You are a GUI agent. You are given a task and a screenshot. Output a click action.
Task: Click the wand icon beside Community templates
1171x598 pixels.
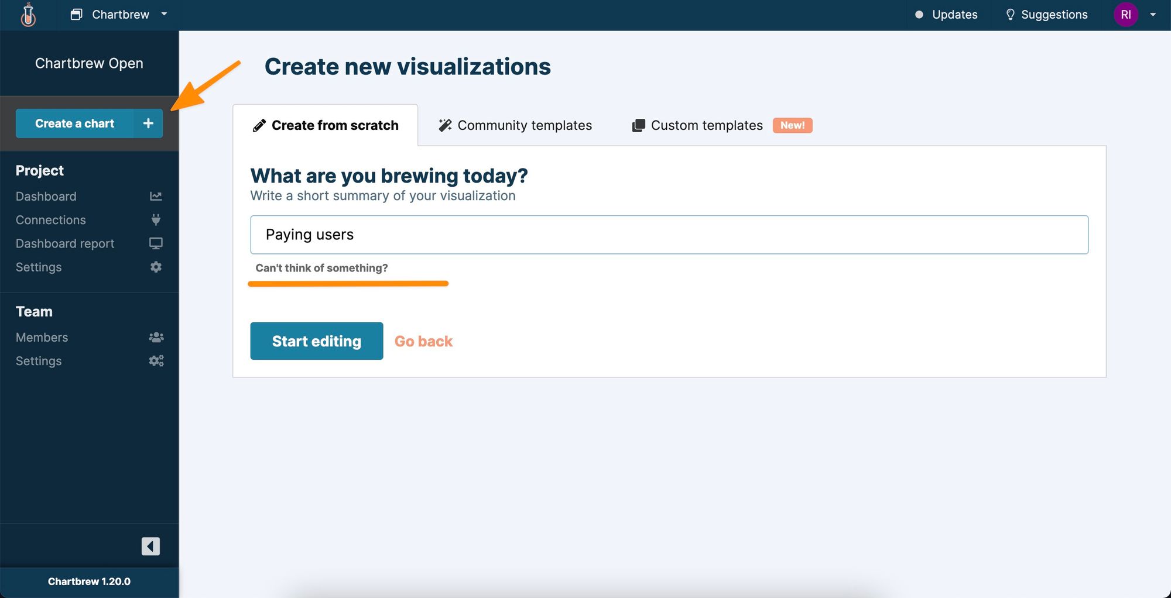tap(444, 125)
